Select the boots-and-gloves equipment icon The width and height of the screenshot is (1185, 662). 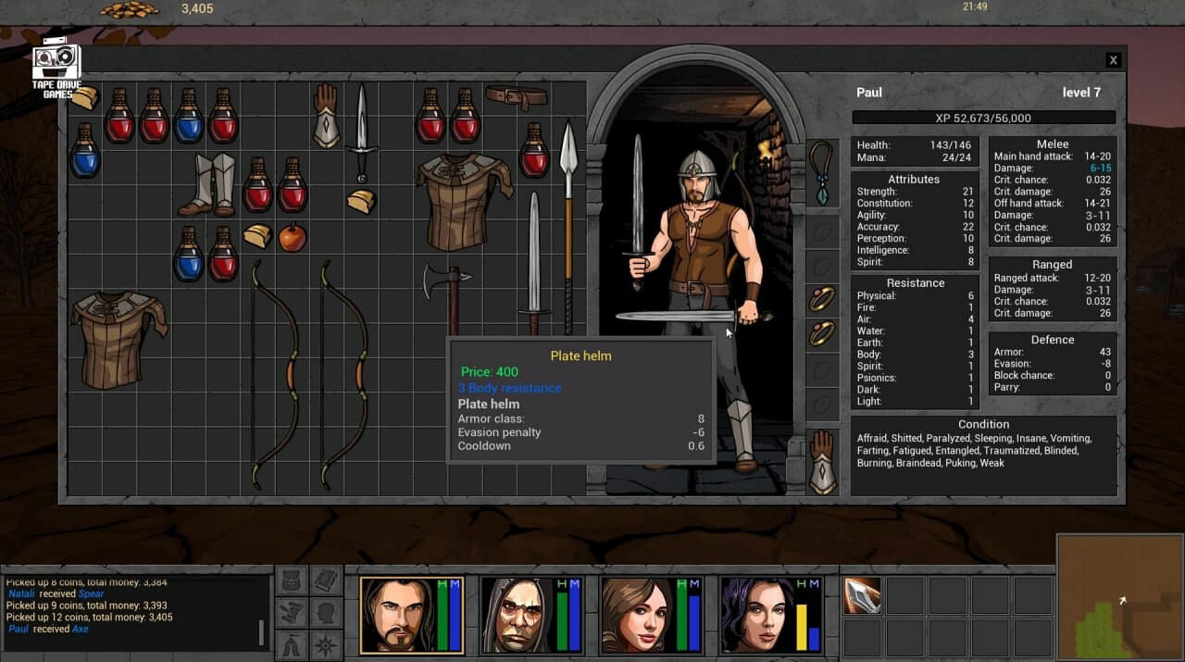click(x=292, y=612)
